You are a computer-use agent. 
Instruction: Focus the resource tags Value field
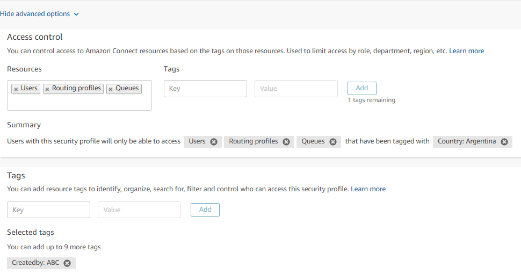click(x=139, y=210)
